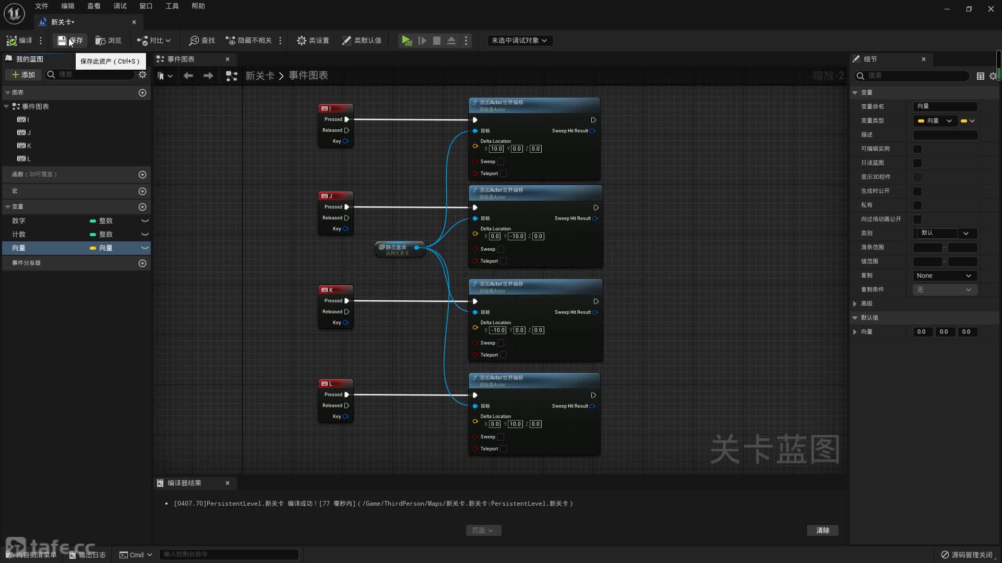
Task: Save the asset with the 保存 button
Action: pos(70,41)
